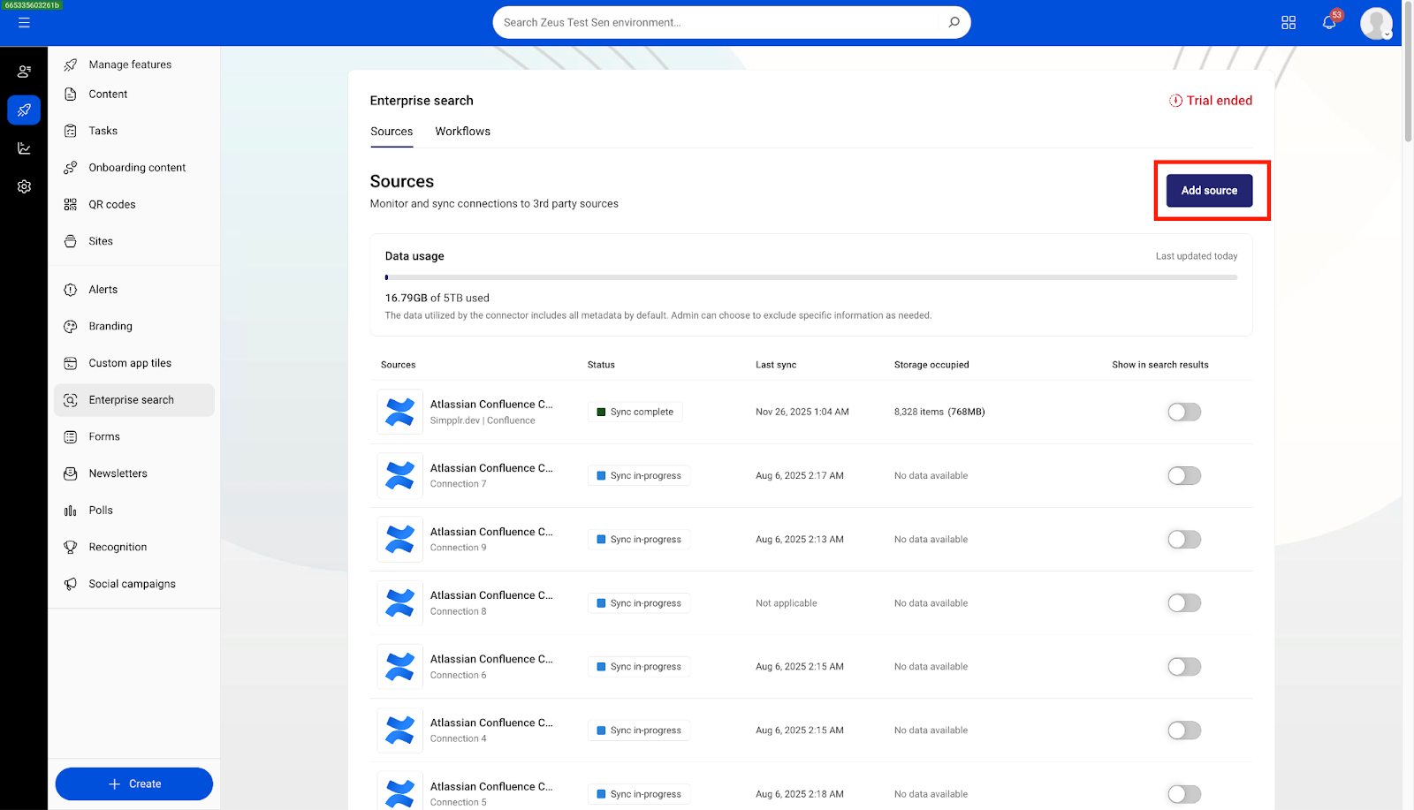Viewport: 1414px width, 810px height.
Task: Open the settings gear in left rail
Action: click(24, 186)
